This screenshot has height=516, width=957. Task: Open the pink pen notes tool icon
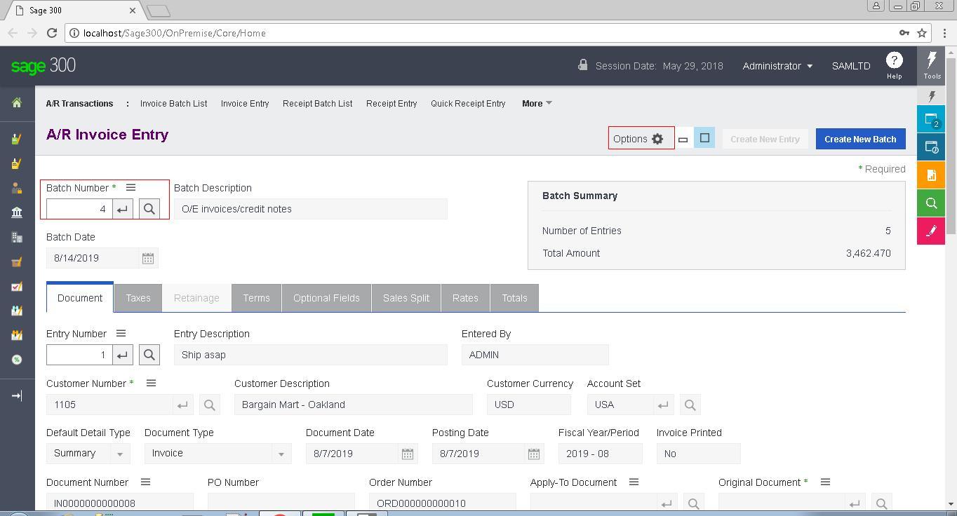point(931,231)
